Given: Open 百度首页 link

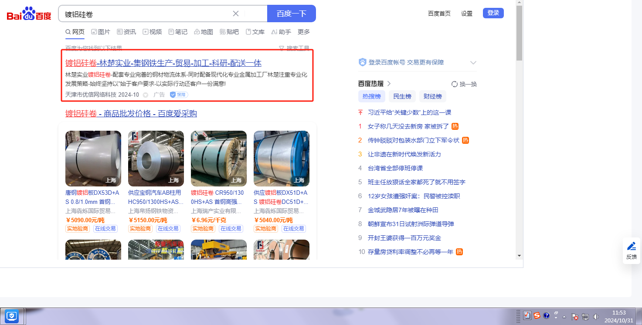Looking at the screenshot, I should pyautogui.click(x=439, y=14).
